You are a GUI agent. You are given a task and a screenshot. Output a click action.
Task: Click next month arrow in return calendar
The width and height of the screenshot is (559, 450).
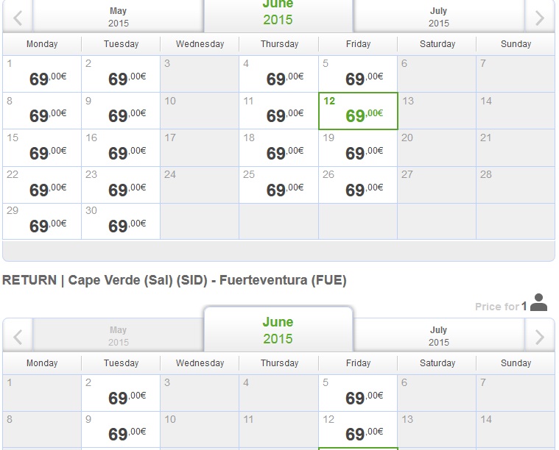pyautogui.click(x=540, y=337)
